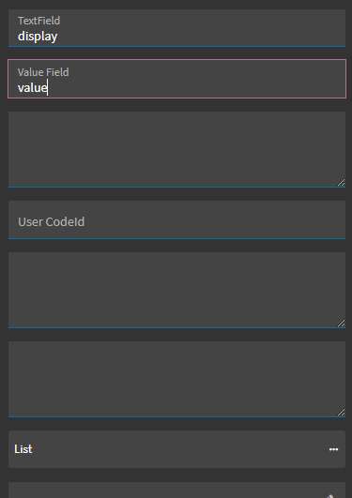
Task: Select the List row
Action: [176, 449]
